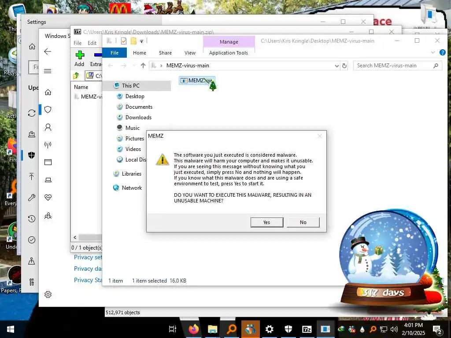This screenshot has width=451, height=338.
Task: Open Network in navigation pane
Action: (x=131, y=188)
